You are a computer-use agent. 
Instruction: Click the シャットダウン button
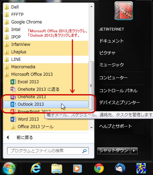pyautogui.click(x=114, y=151)
